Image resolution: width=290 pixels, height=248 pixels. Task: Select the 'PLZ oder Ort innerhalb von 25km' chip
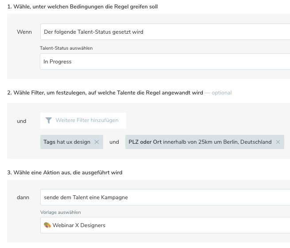(x=200, y=142)
